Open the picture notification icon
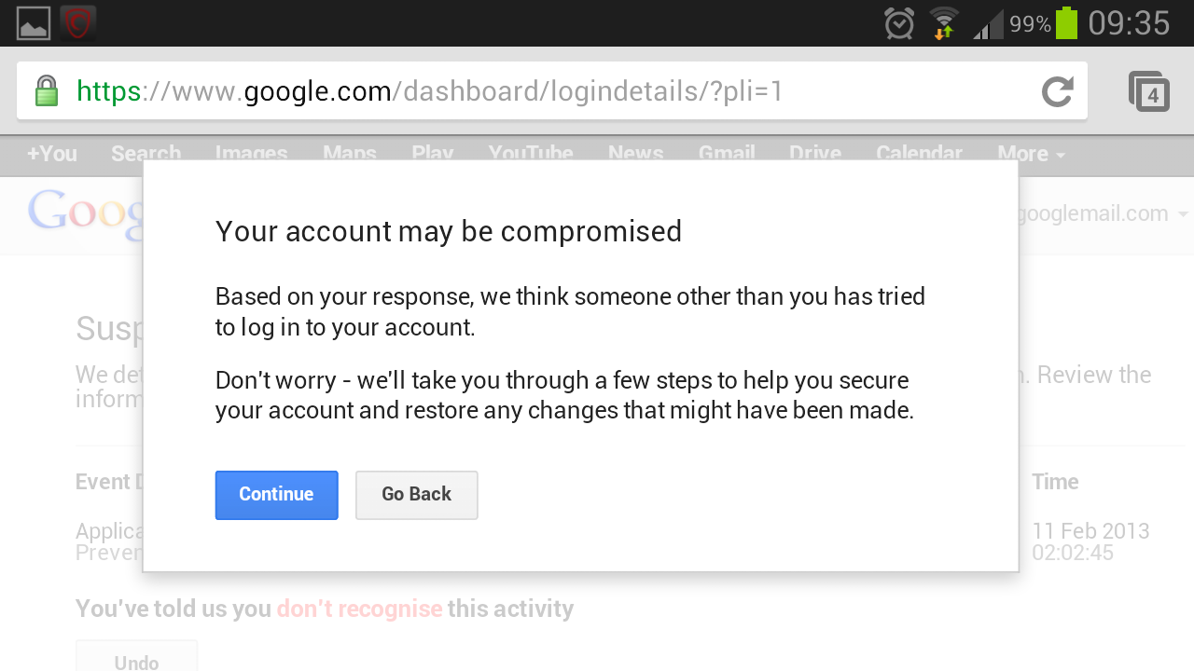The width and height of the screenshot is (1194, 671). (x=34, y=23)
